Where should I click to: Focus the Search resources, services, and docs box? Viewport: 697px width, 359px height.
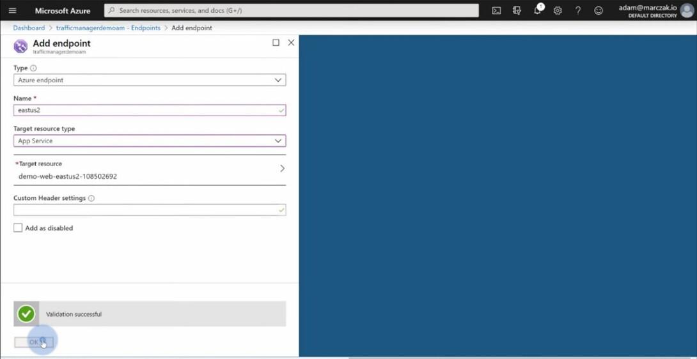tap(291, 11)
